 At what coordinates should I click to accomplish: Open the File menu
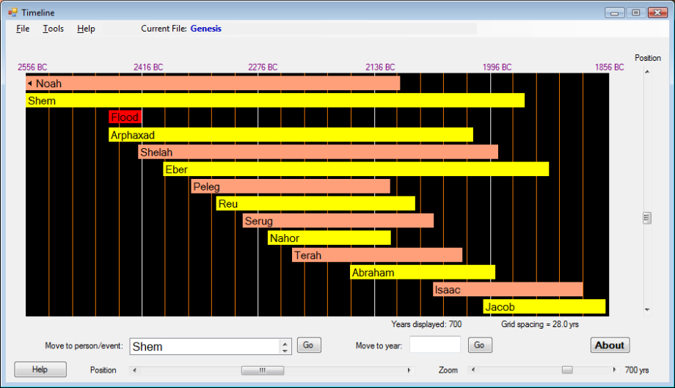[x=23, y=29]
